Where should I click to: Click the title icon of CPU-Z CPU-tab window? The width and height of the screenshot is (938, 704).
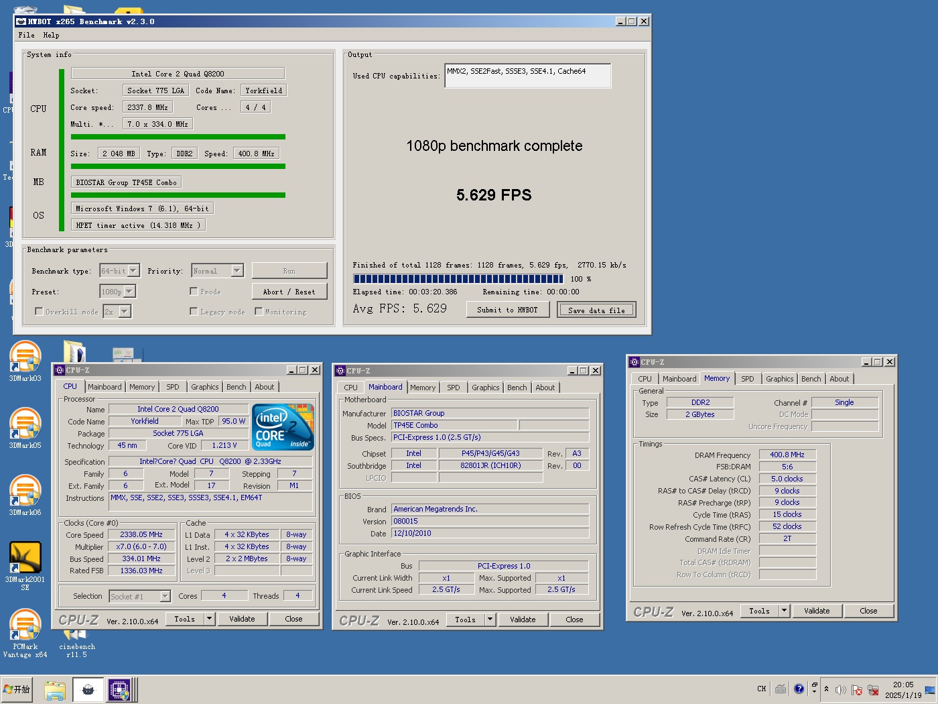60,370
